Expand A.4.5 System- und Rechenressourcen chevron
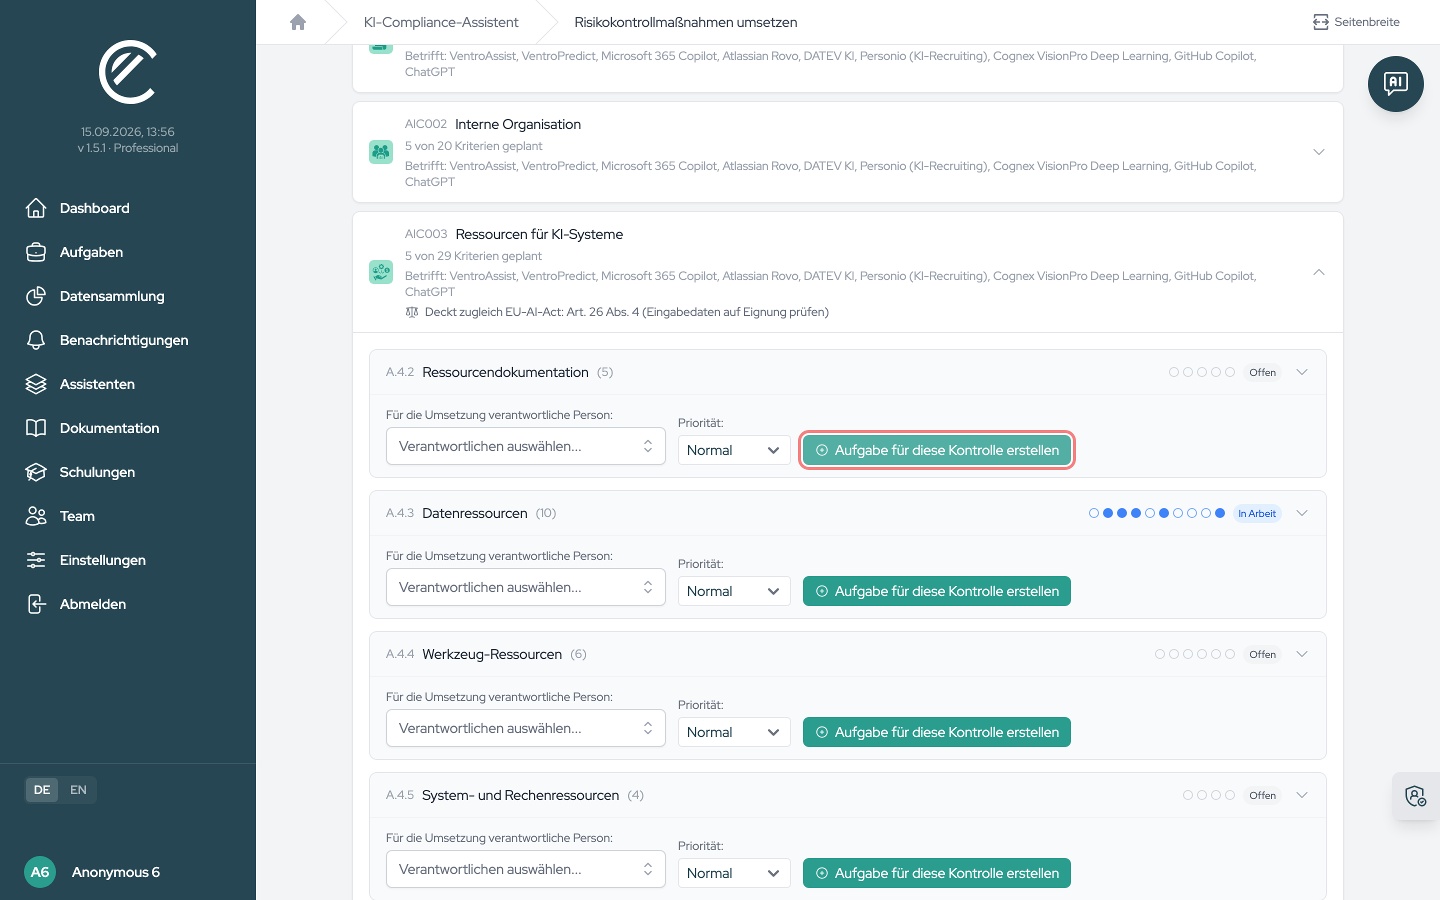The height and width of the screenshot is (900, 1440). 1302,795
